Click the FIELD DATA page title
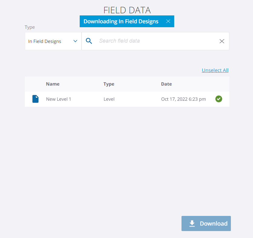The height and width of the screenshot is (238, 253). point(127,10)
